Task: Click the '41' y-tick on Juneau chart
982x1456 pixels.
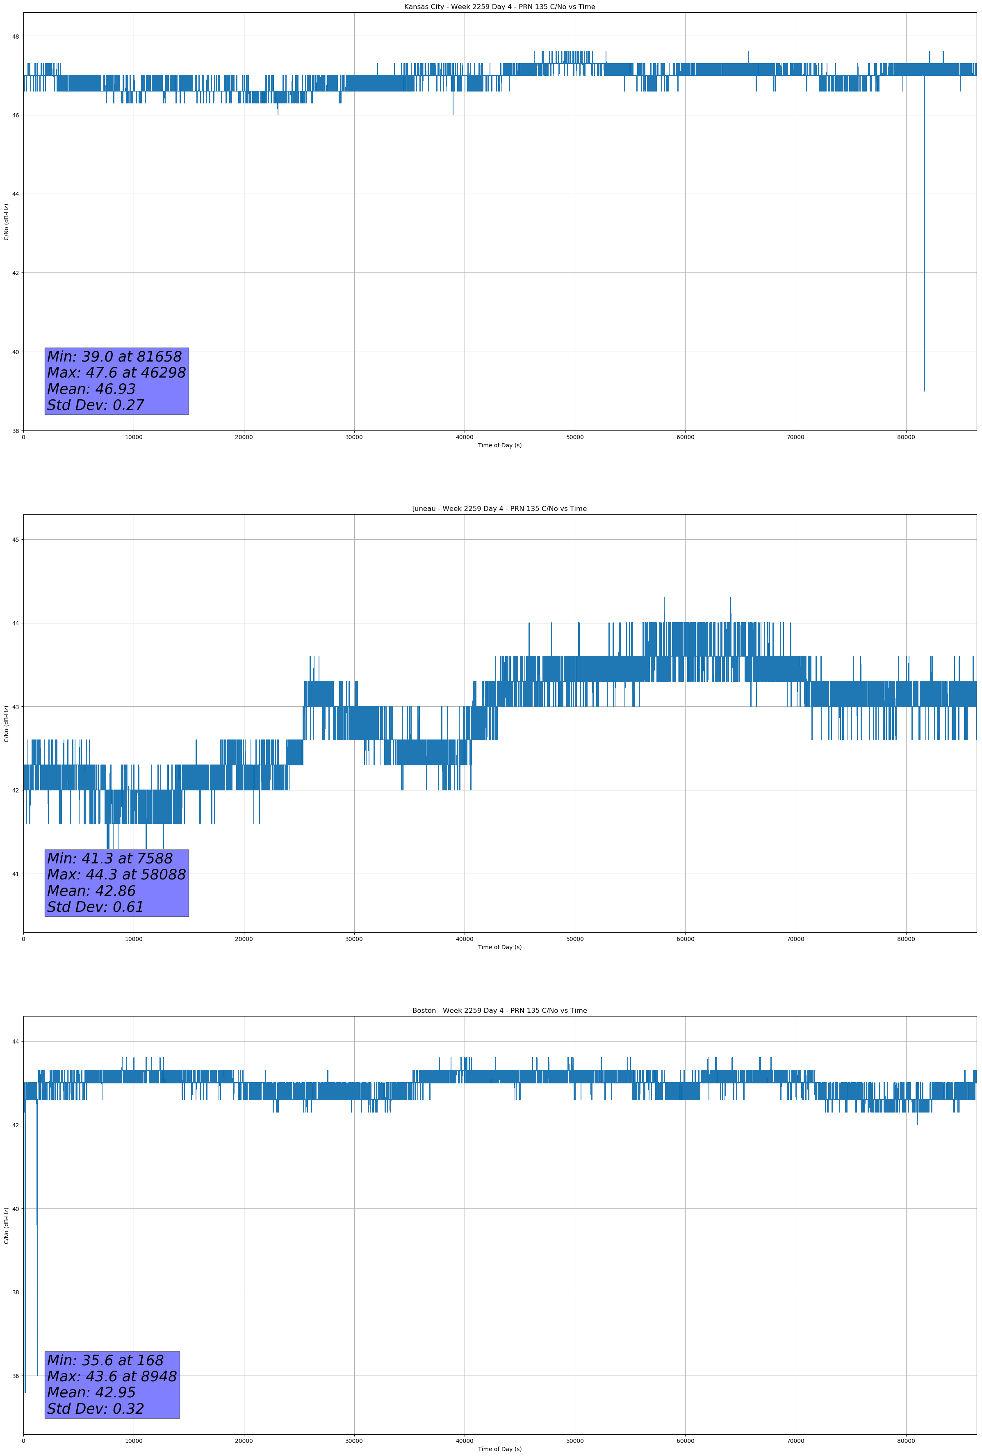Action: pos(16,874)
